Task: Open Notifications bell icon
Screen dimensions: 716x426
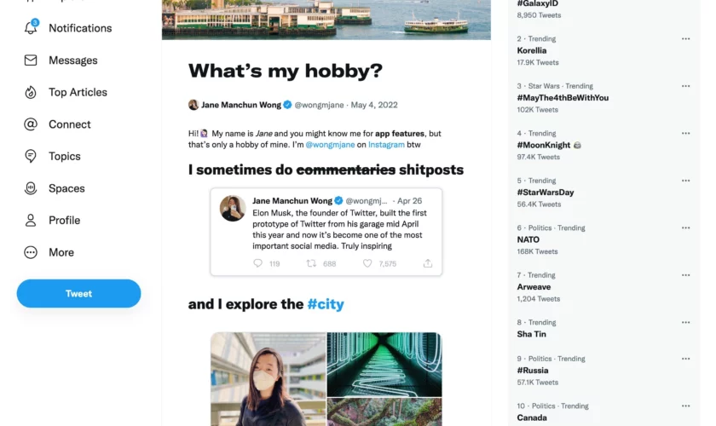Action: (x=31, y=28)
